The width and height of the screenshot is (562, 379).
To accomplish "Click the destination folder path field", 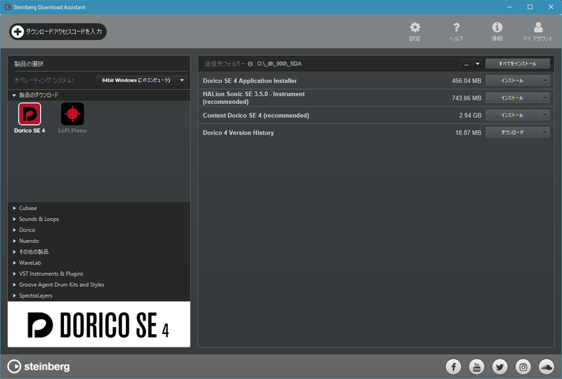I will point(358,64).
